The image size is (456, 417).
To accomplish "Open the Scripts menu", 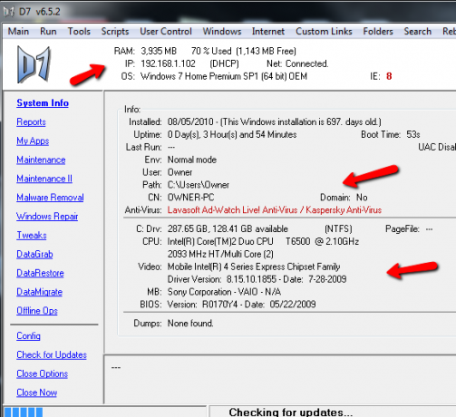I will pyautogui.click(x=115, y=32).
